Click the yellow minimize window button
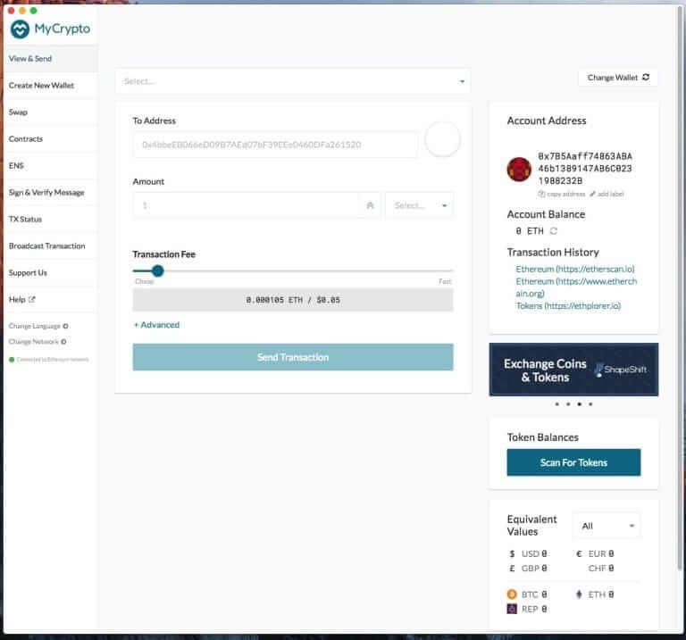The image size is (686, 640). [22, 10]
